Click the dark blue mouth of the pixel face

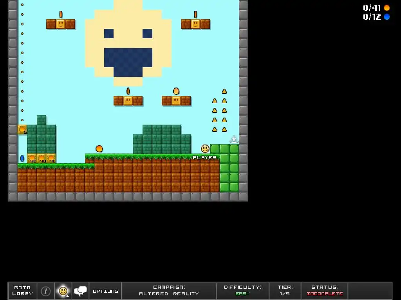point(128,62)
